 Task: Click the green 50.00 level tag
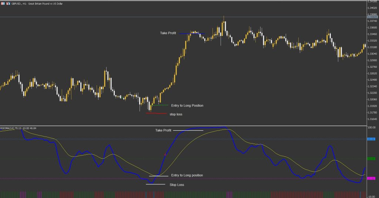pos(371,159)
